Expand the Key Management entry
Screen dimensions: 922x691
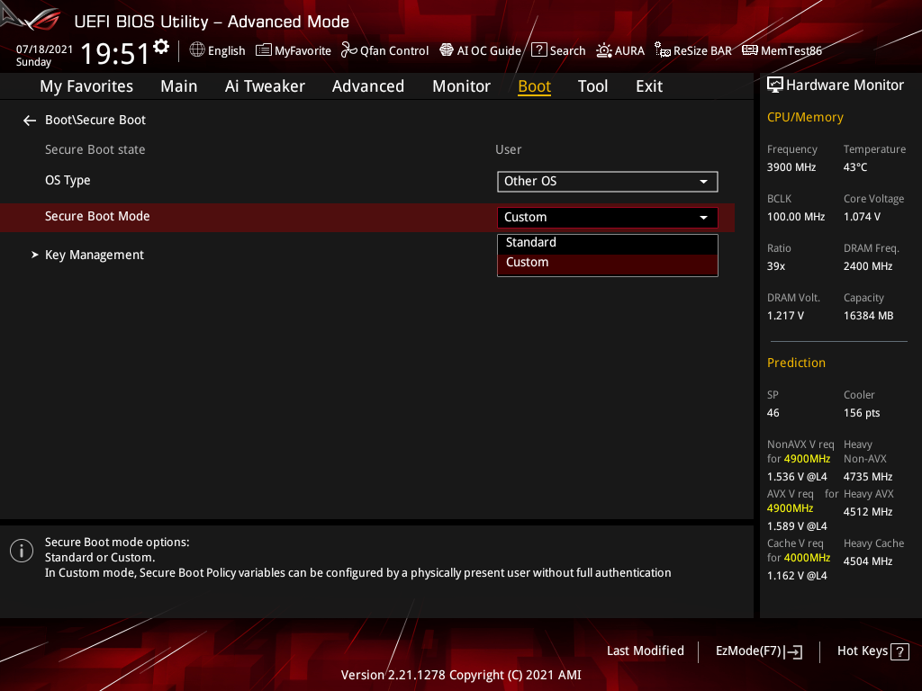[94, 255]
